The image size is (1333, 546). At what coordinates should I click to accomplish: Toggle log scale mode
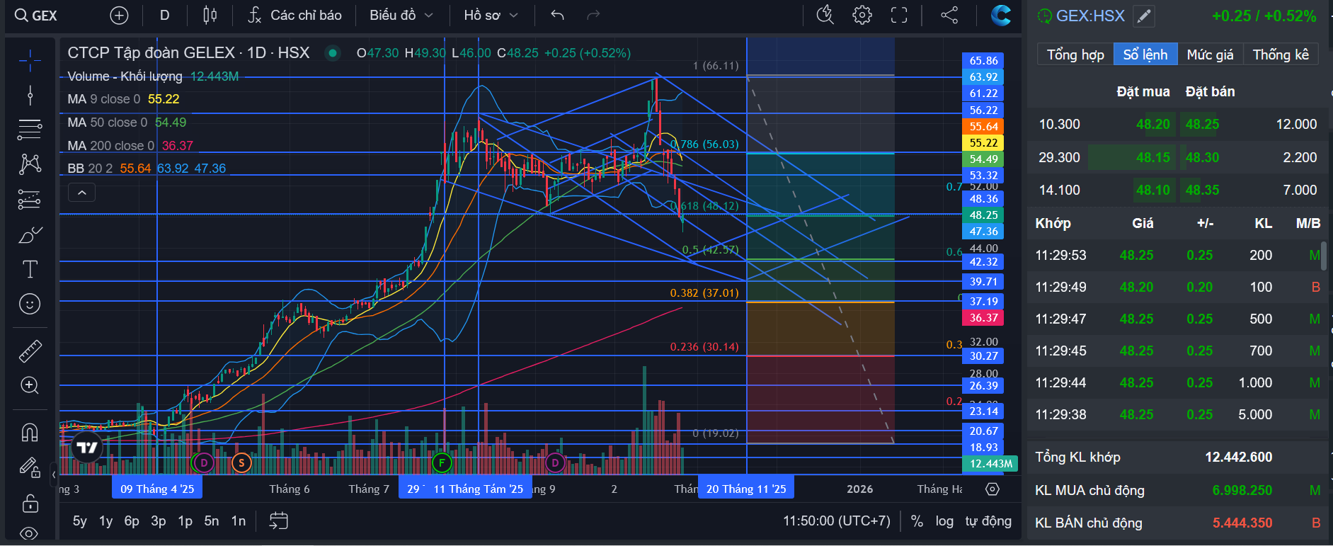[944, 521]
